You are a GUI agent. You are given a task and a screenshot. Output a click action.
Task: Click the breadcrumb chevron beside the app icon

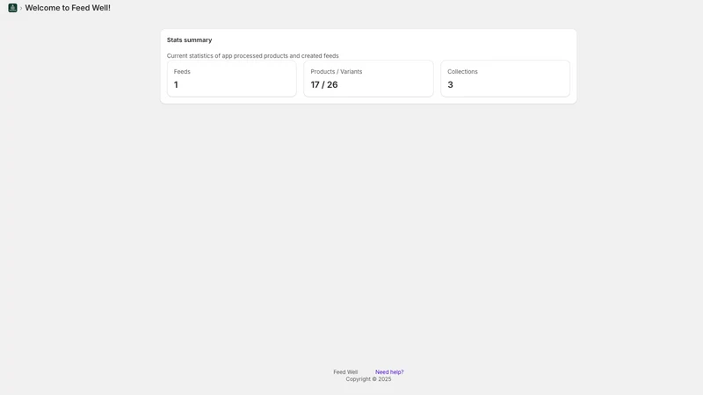point(21,8)
